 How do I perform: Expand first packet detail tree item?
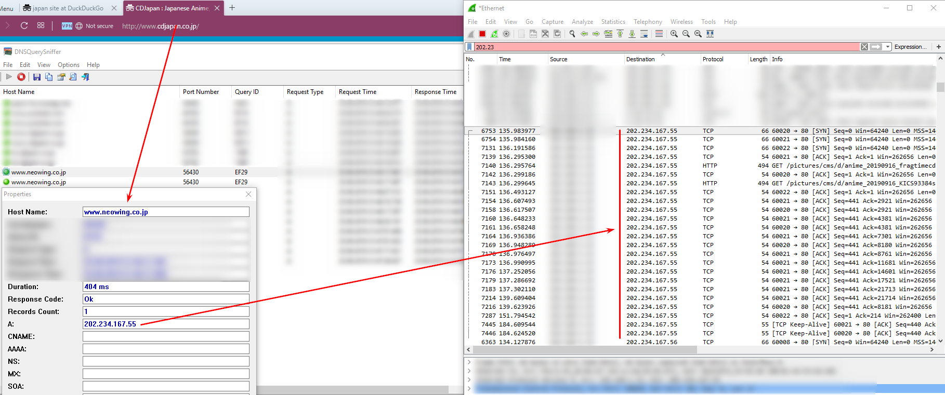[x=469, y=362]
